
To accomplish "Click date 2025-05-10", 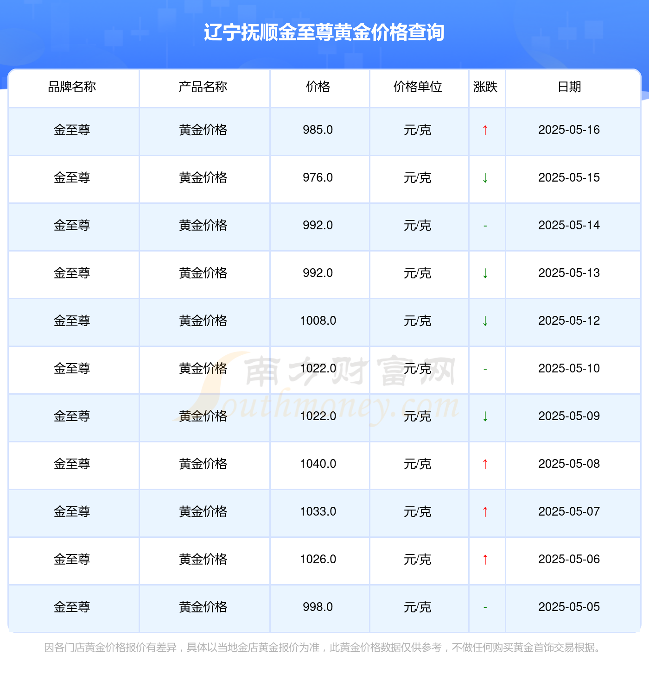I will (569, 369).
